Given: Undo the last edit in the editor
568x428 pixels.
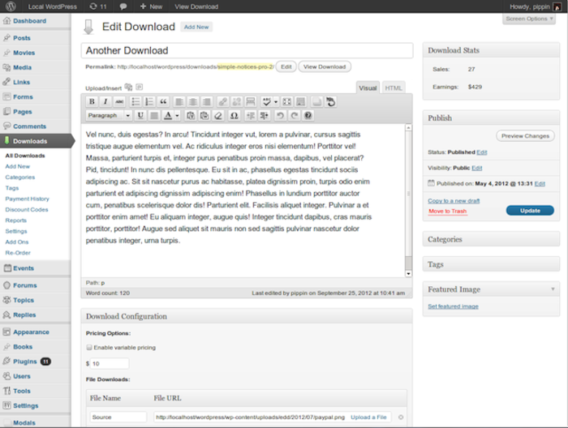Looking at the screenshot, I should click(x=280, y=116).
